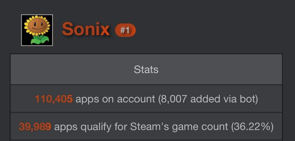The image size is (295, 141).
Task: Select the "8,007 added via bot" text
Action: [208, 99]
